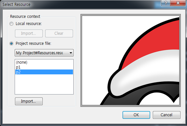The height and width of the screenshot is (126, 187).
Task: Click the Import button below resource list
Action: click(29, 101)
